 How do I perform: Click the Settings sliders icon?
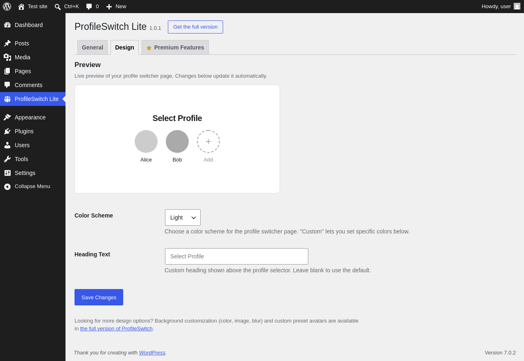pos(7,173)
